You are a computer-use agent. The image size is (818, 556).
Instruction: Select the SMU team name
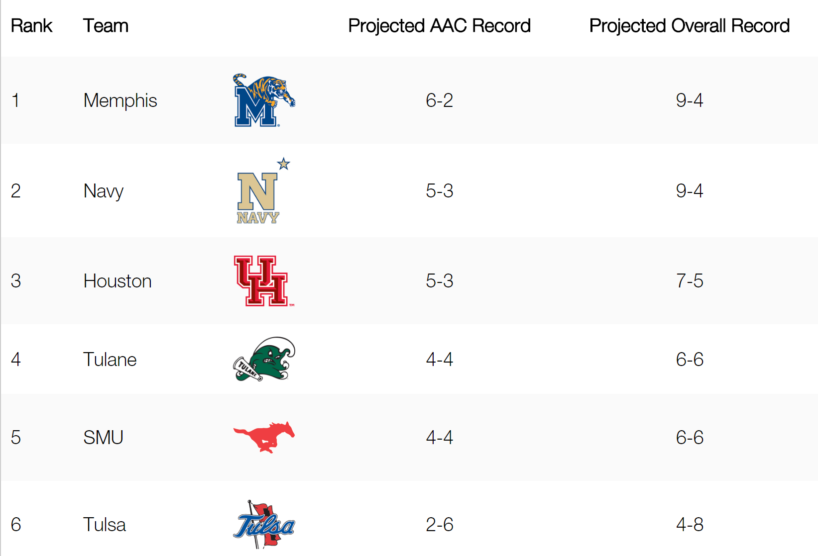(x=103, y=438)
